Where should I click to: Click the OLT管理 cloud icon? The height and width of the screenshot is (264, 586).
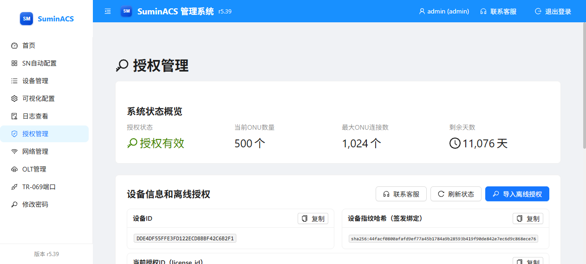(14, 169)
